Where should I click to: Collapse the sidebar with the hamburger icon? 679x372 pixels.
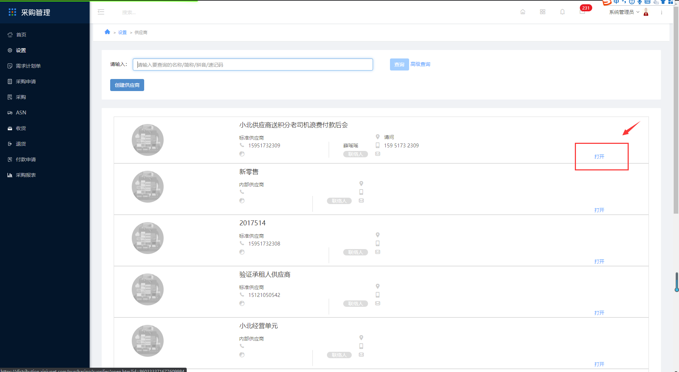pos(101,12)
